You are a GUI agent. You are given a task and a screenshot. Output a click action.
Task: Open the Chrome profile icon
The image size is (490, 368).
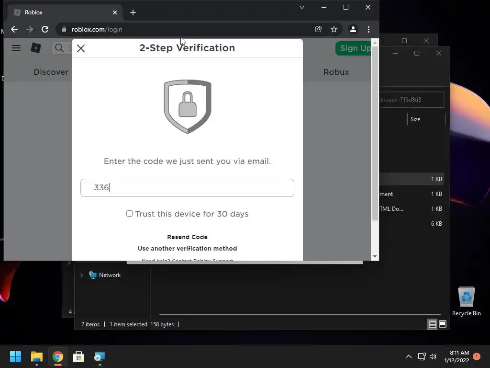tap(353, 29)
